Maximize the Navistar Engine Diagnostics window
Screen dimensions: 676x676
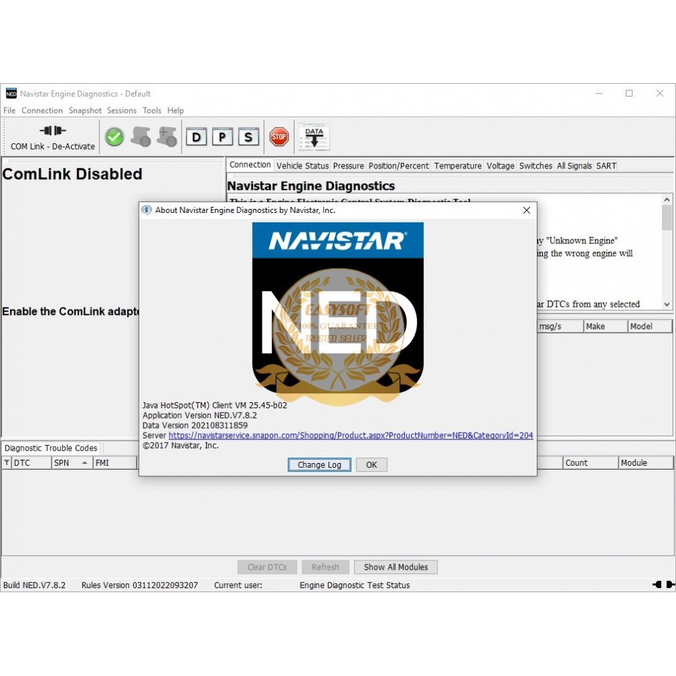629,93
